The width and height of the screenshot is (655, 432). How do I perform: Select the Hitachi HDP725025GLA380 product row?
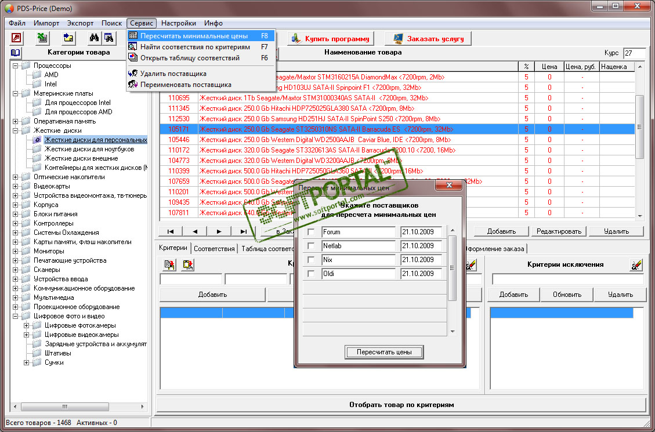click(397, 108)
